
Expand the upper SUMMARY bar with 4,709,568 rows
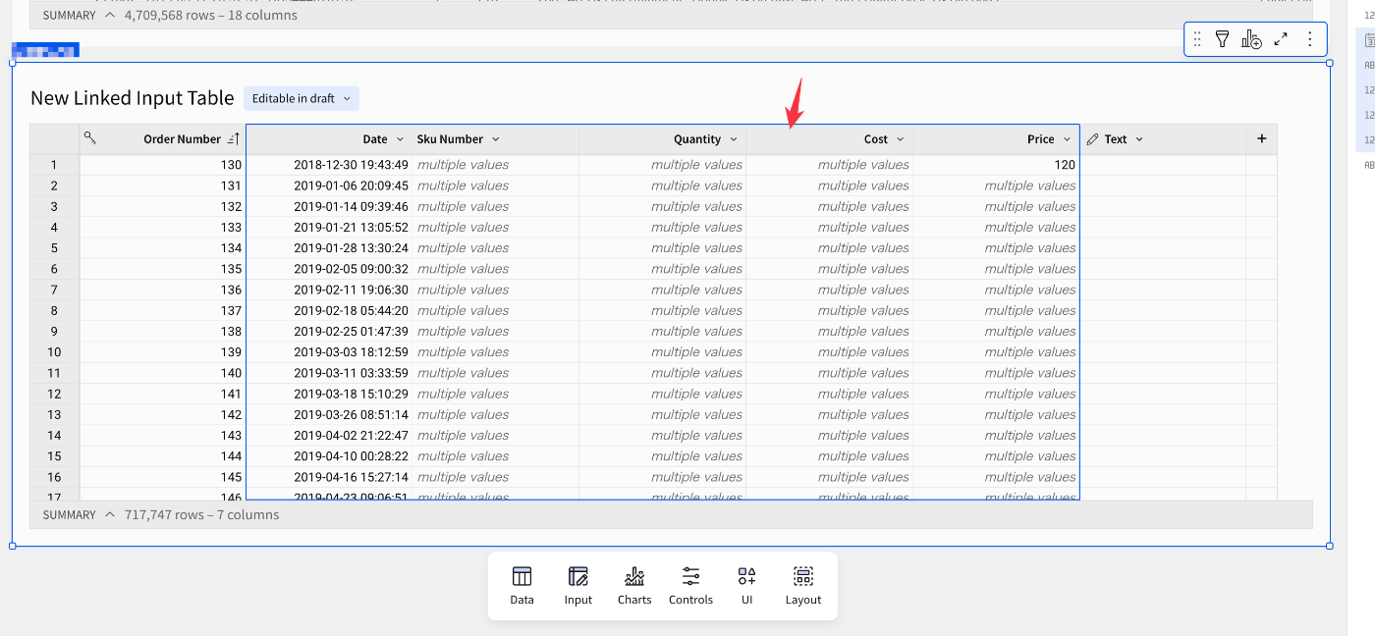tap(110, 15)
